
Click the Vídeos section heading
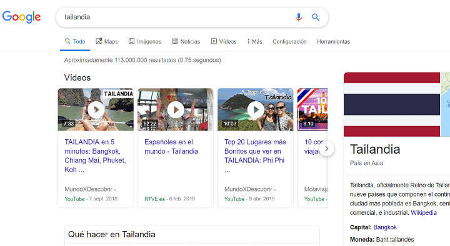click(77, 77)
